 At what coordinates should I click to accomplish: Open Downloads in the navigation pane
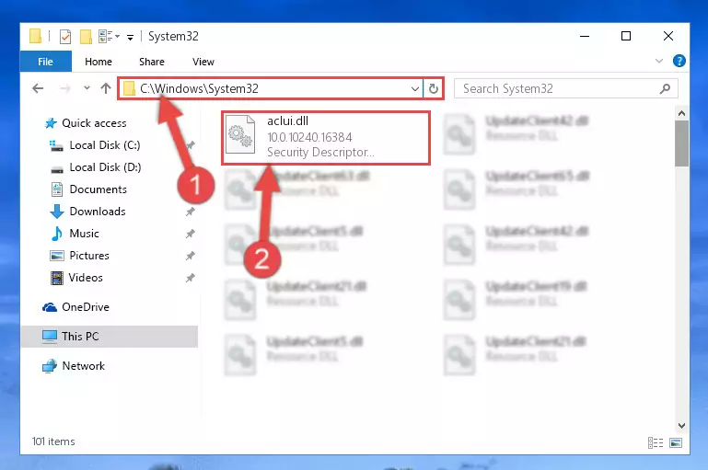[x=98, y=212]
